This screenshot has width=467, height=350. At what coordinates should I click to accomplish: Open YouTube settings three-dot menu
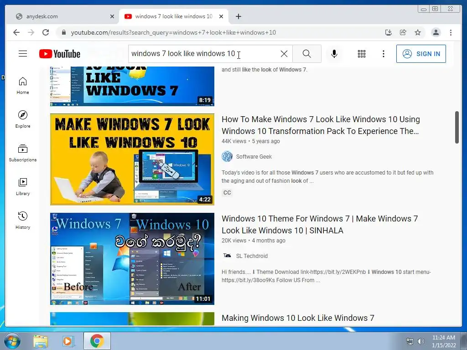(384, 54)
